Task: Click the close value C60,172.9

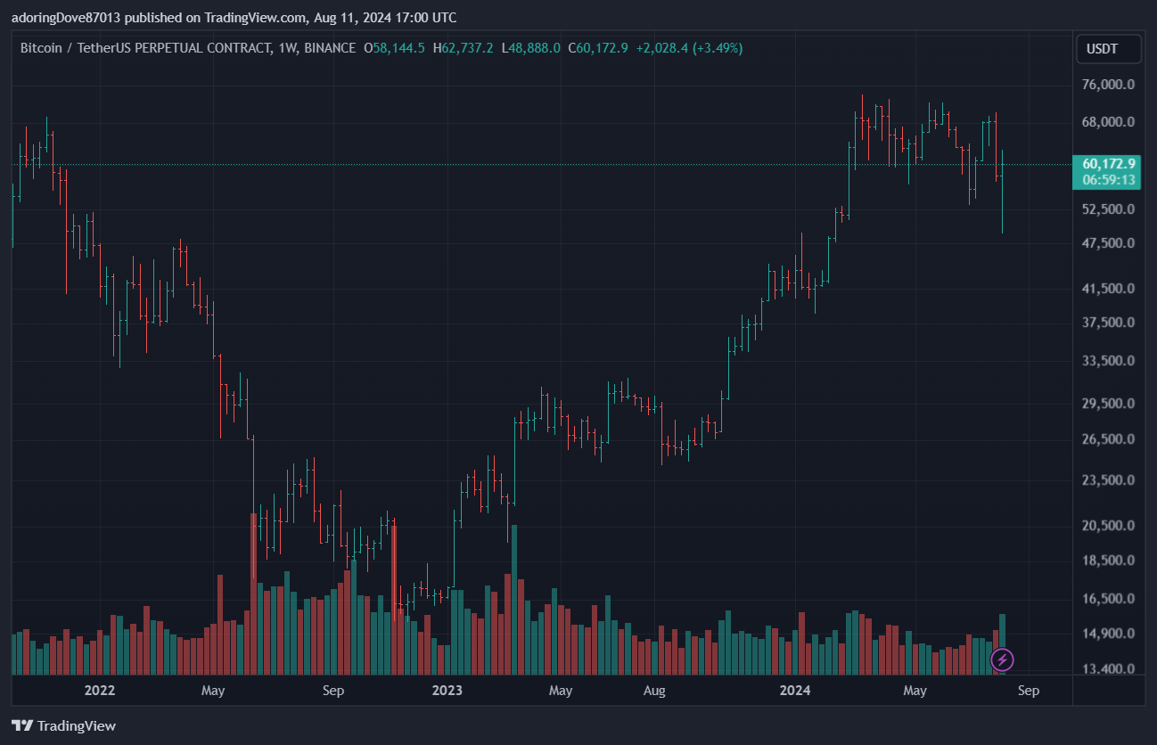Action: (x=598, y=47)
